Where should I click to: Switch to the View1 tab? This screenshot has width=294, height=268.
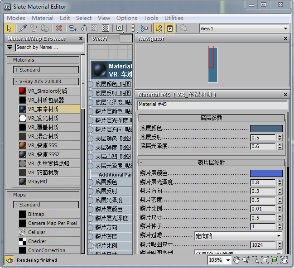[x=103, y=39]
